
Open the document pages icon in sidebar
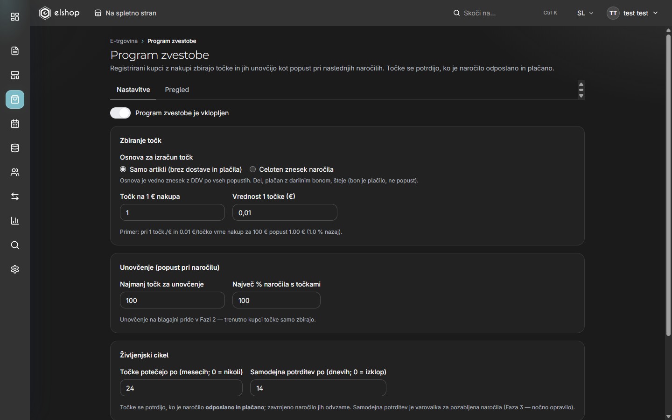click(15, 51)
